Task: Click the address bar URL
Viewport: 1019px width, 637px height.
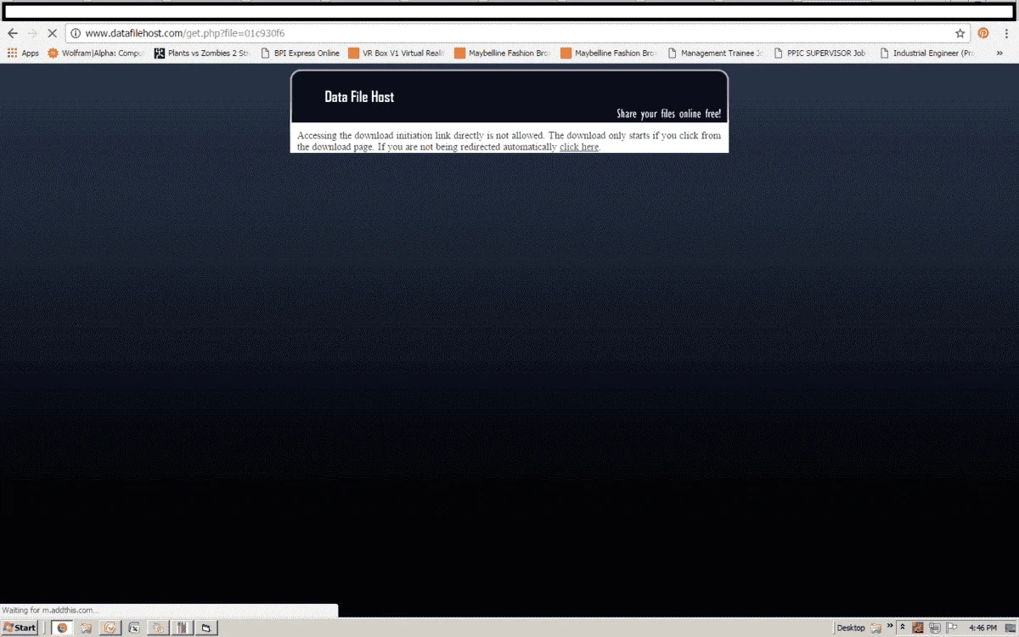Action: click(185, 33)
